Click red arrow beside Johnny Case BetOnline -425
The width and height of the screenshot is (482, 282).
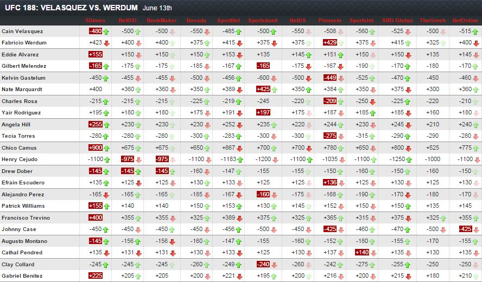(x=475, y=229)
